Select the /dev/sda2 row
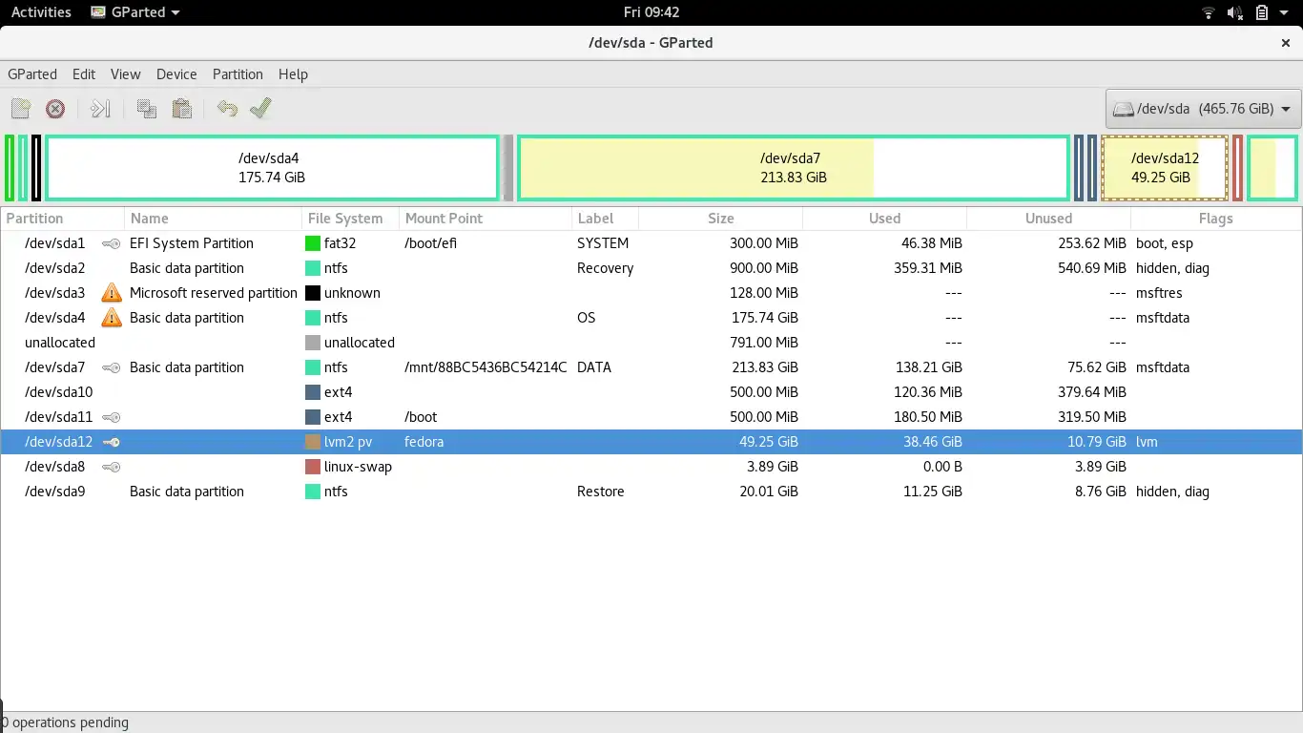1303x733 pixels. [651, 268]
